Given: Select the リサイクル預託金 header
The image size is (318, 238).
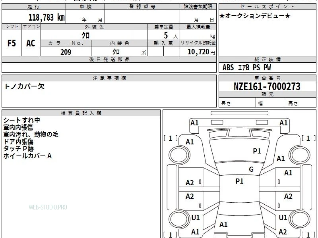Looking at the screenshot, I should tap(198, 43).
